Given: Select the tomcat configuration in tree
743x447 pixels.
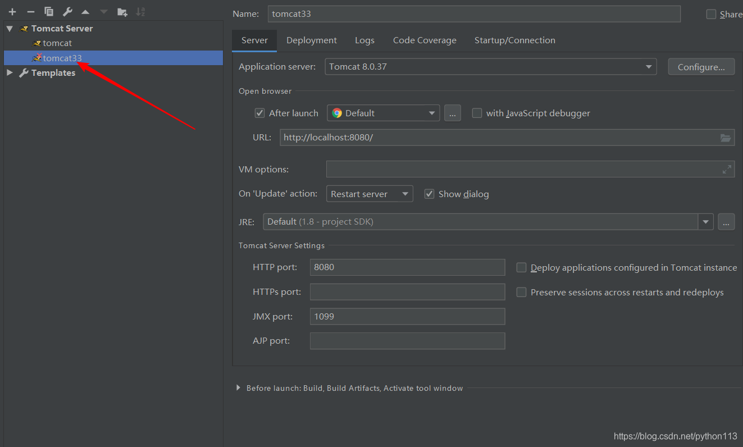Looking at the screenshot, I should coord(113,43).
